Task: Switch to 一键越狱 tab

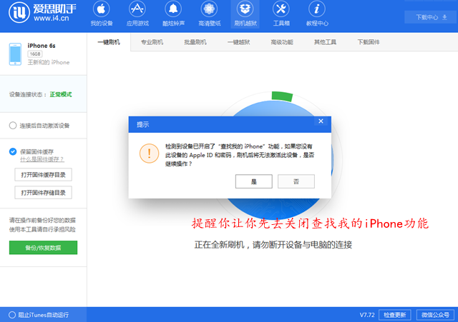Action: (238, 42)
